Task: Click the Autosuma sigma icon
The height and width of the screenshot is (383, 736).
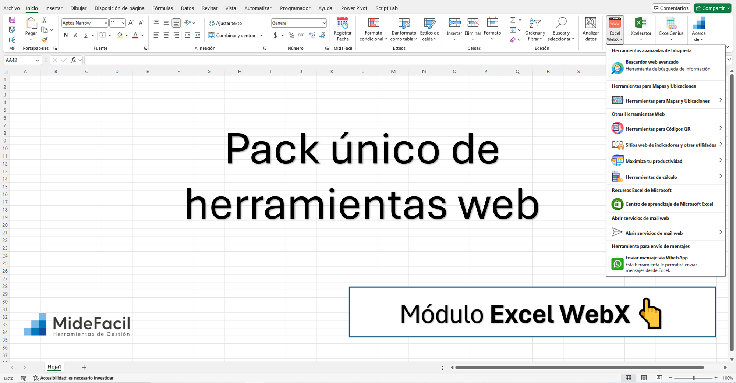Action: [x=513, y=20]
